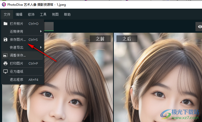Click the 之后 label

click(x=127, y=39)
